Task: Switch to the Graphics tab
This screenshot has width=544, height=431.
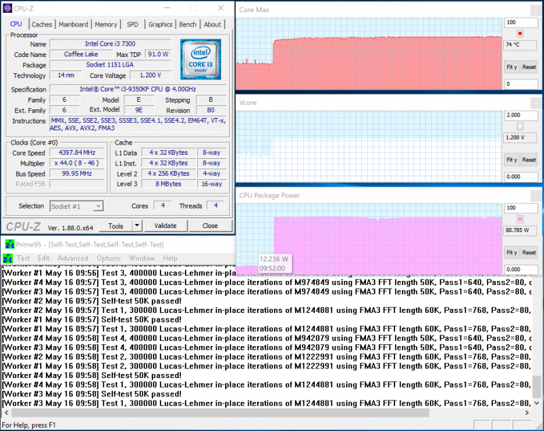Action: click(x=160, y=24)
